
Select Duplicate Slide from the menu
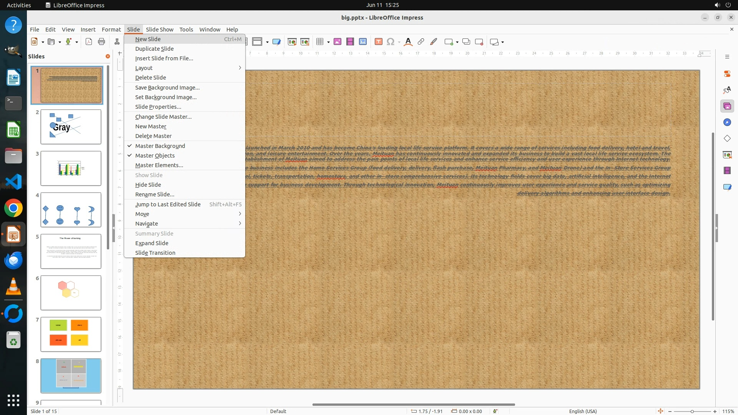point(154,49)
